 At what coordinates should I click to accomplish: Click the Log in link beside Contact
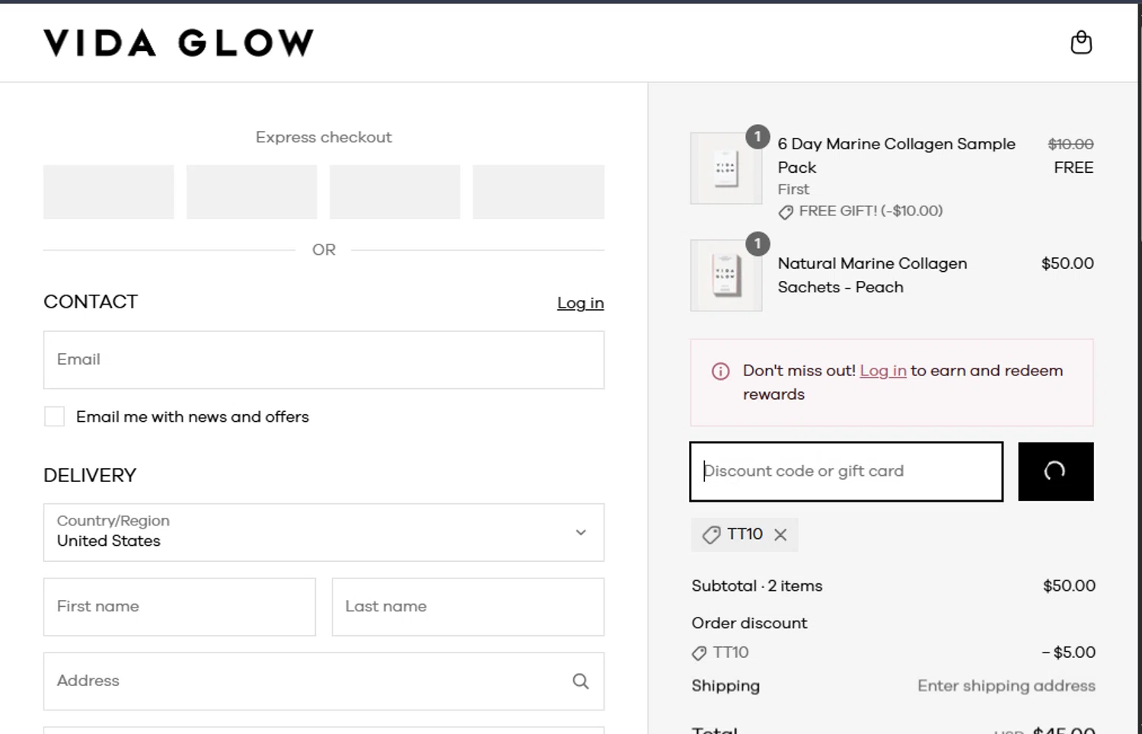580,303
